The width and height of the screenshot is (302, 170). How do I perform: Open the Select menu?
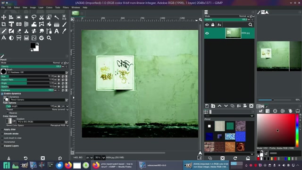[17, 8]
